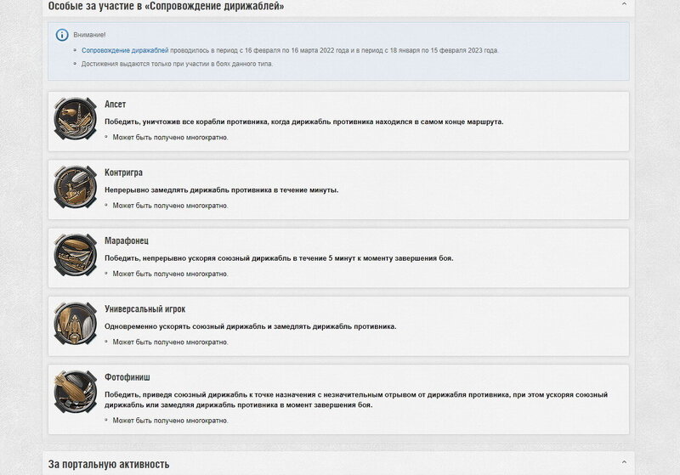Click the Внимание! notice label
Image resolution: width=680 pixels, height=475 pixels.
pos(89,35)
